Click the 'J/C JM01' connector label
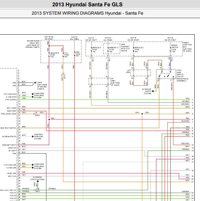 pos(113,80)
